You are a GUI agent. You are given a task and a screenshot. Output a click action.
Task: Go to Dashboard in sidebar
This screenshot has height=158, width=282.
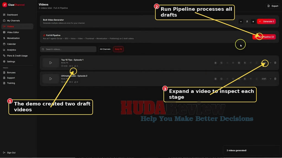click(x=12, y=15)
